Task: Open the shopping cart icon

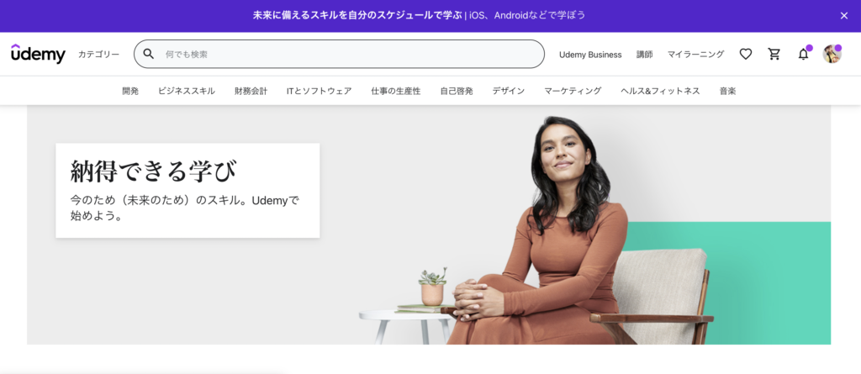Action: coord(774,55)
